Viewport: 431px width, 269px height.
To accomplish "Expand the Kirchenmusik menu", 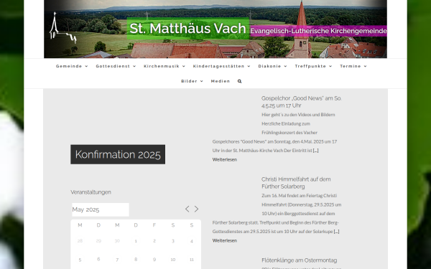I will pyautogui.click(x=164, y=66).
